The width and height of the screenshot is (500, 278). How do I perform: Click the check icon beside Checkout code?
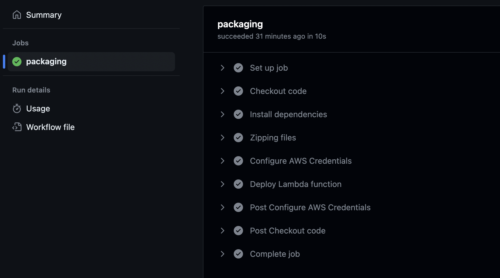pyautogui.click(x=238, y=91)
